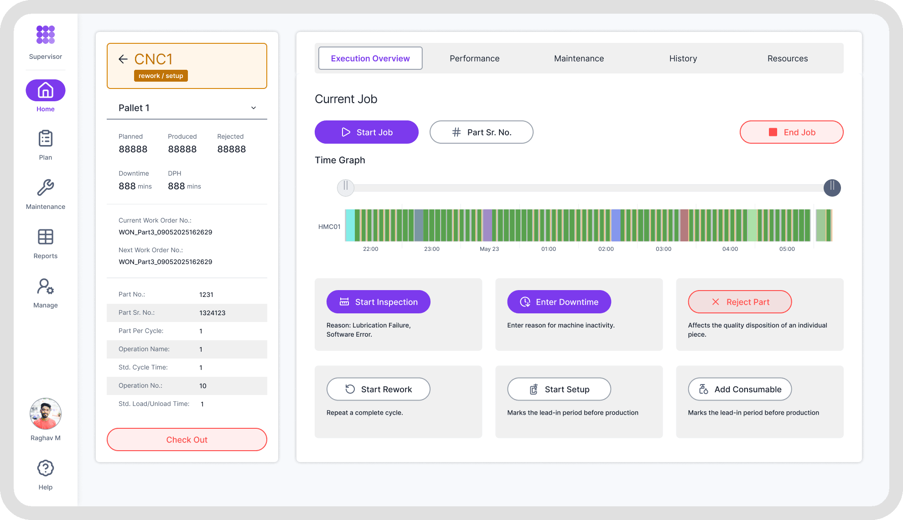Open the Reports table icon
The image size is (903, 520).
(x=46, y=237)
